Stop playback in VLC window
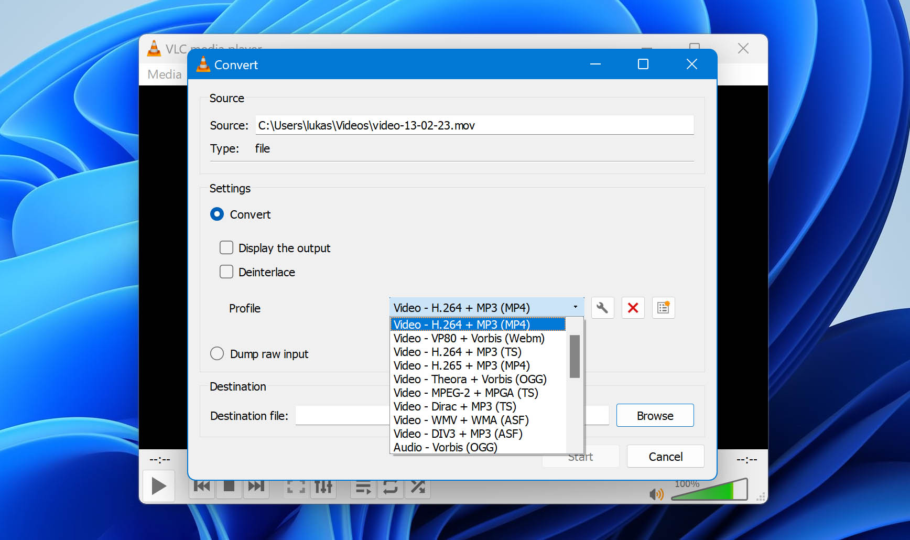This screenshot has height=540, width=910. [x=229, y=487]
